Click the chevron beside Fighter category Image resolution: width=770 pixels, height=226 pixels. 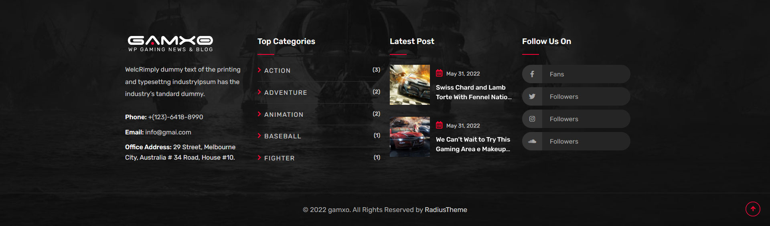click(x=259, y=158)
